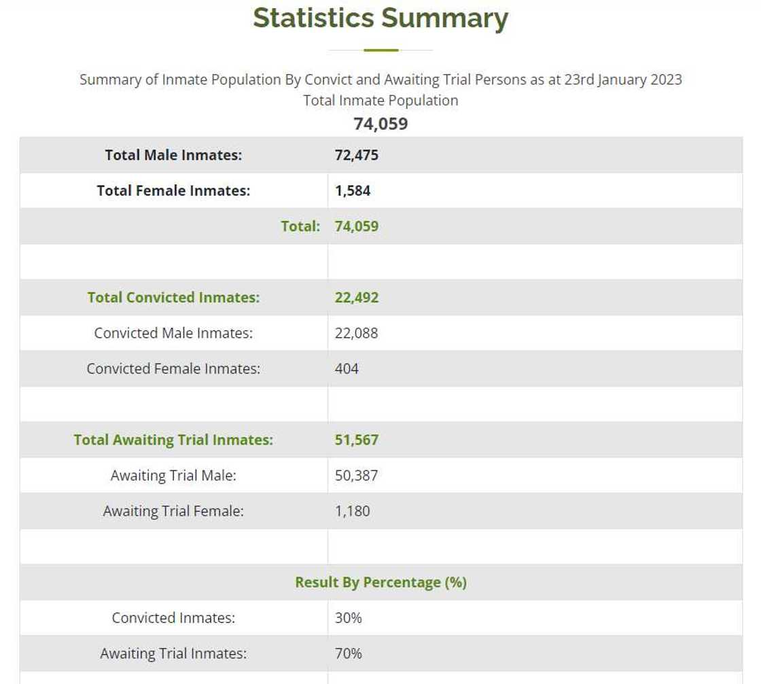Select the 1,180 awaiting trial female value
Viewport: 761px width, 684px height.
coord(353,511)
